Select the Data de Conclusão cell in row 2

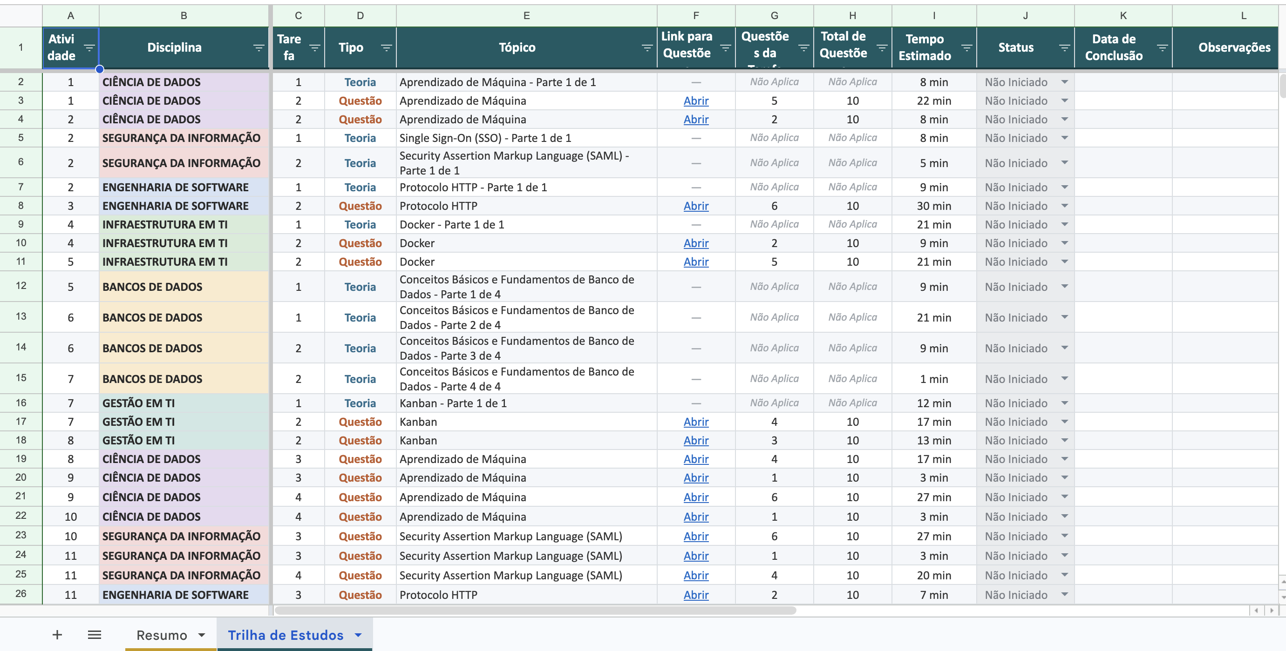click(1123, 82)
